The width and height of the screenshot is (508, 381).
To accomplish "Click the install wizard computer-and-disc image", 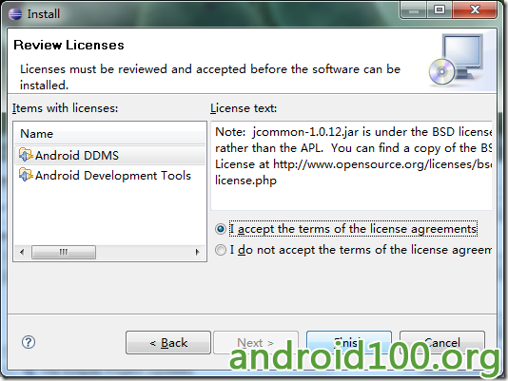I will tap(458, 60).
